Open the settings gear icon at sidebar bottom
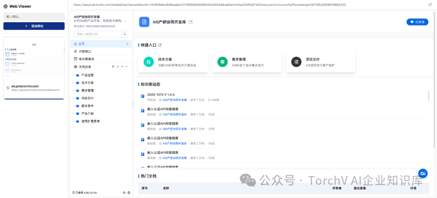The height and width of the screenshot is (198, 437). pos(129,193)
